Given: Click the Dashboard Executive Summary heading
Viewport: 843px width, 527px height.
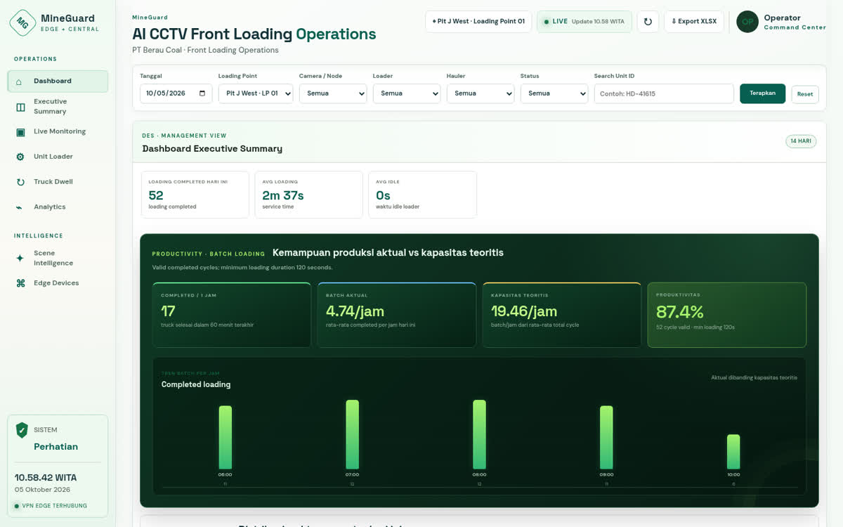Looking at the screenshot, I should pos(212,149).
